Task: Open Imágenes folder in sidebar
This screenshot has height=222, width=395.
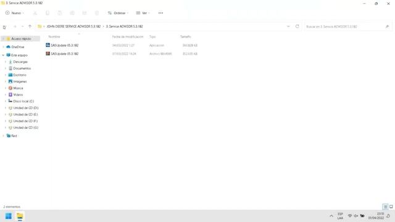Action: pyautogui.click(x=20, y=81)
